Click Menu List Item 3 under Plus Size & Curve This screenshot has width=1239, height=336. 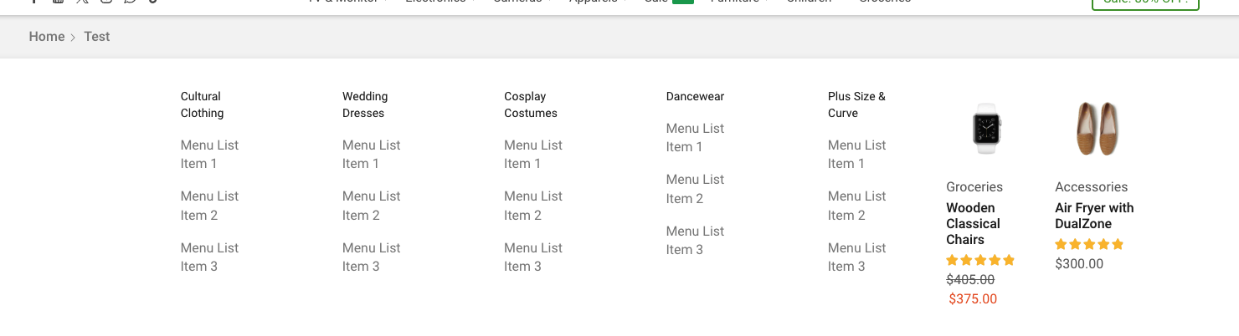(x=856, y=257)
